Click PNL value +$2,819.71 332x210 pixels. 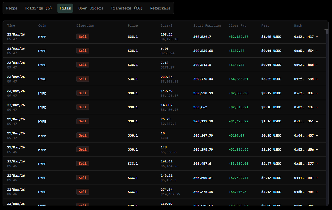(x=238, y=107)
